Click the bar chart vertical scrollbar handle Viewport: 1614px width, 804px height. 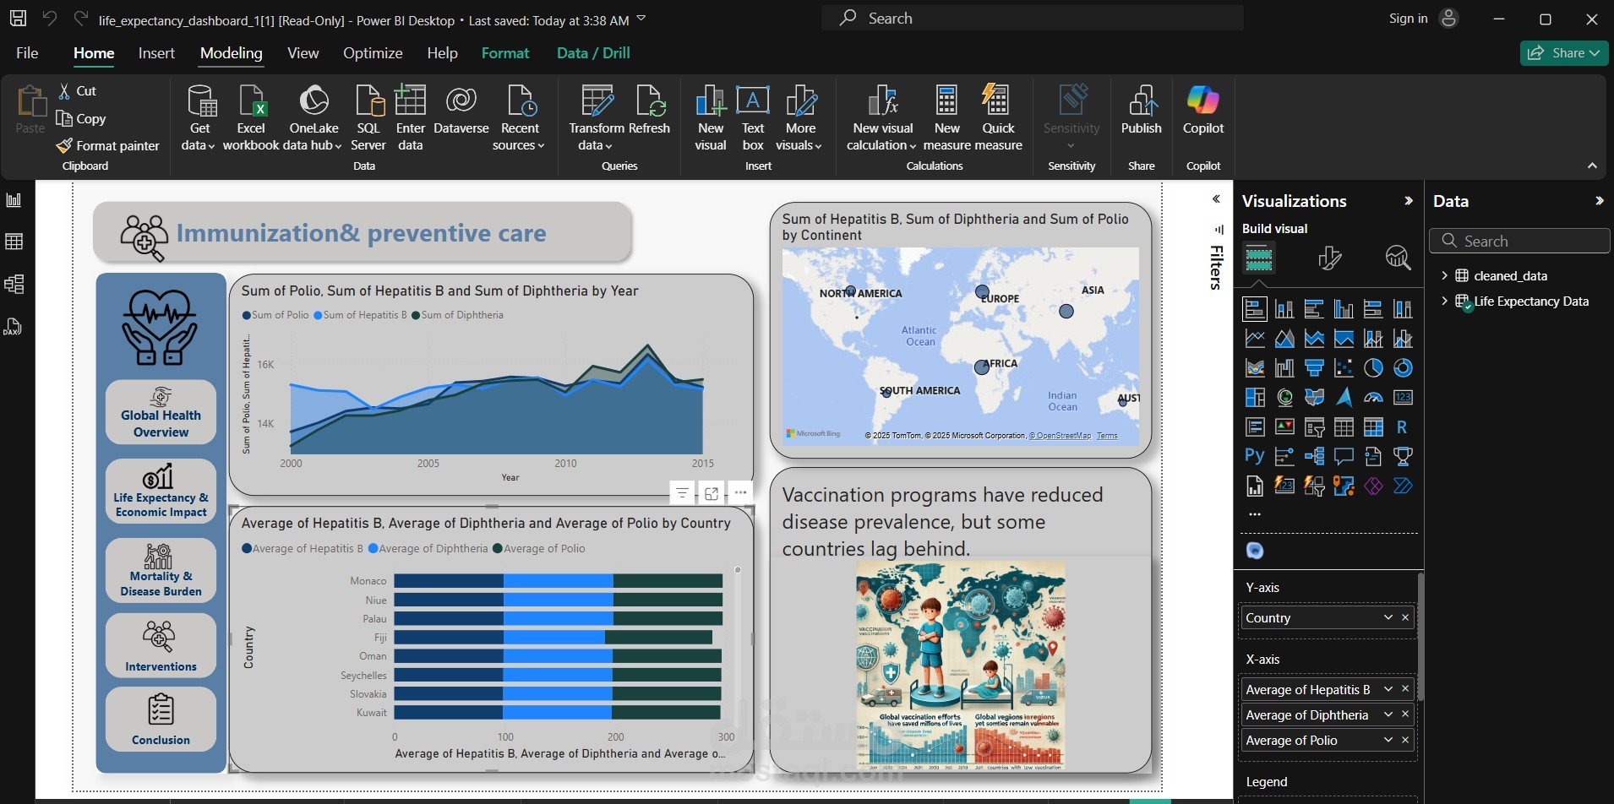(x=738, y=570)
